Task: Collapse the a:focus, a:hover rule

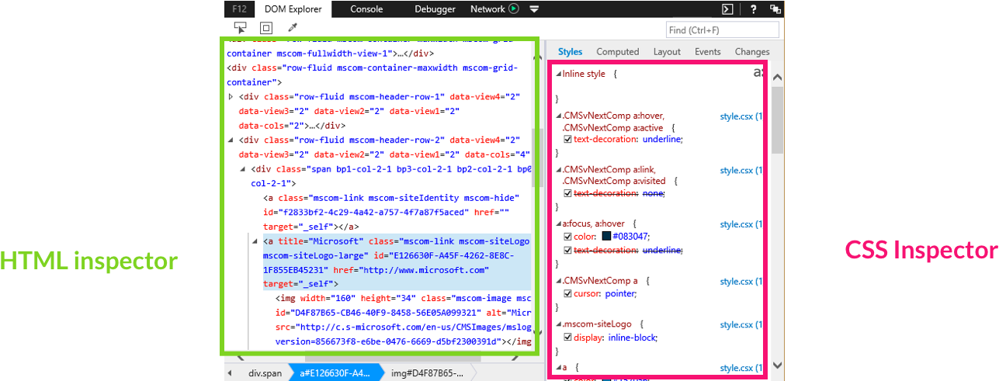Action: click(559, 224)
